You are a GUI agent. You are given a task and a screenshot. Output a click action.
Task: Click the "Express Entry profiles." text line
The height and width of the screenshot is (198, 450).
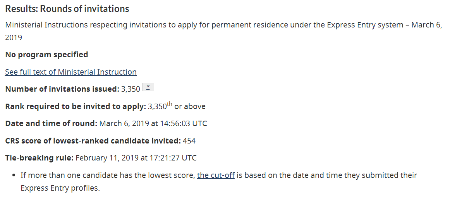click(60, 188)
